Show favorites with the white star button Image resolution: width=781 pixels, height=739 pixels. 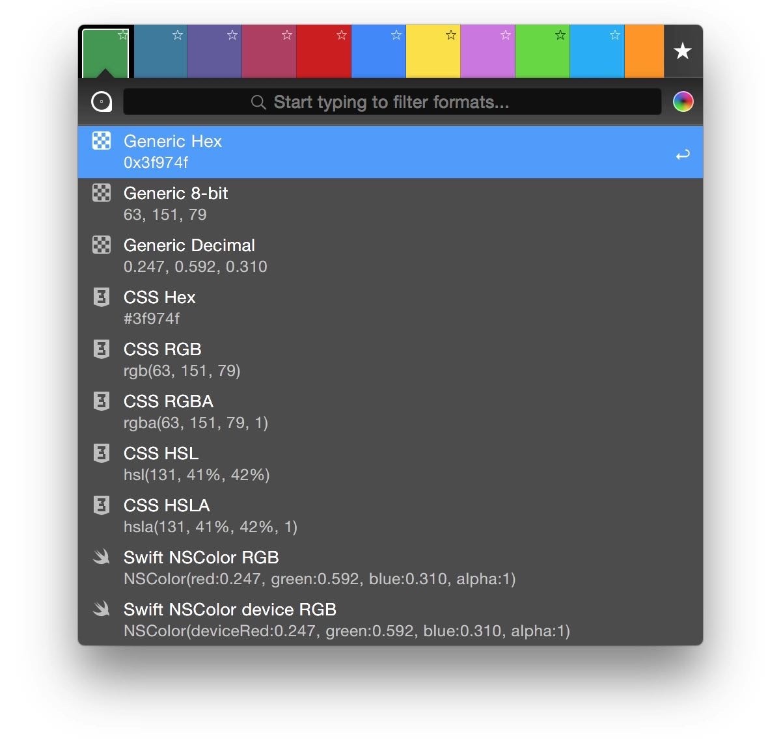tap(683, 51)
